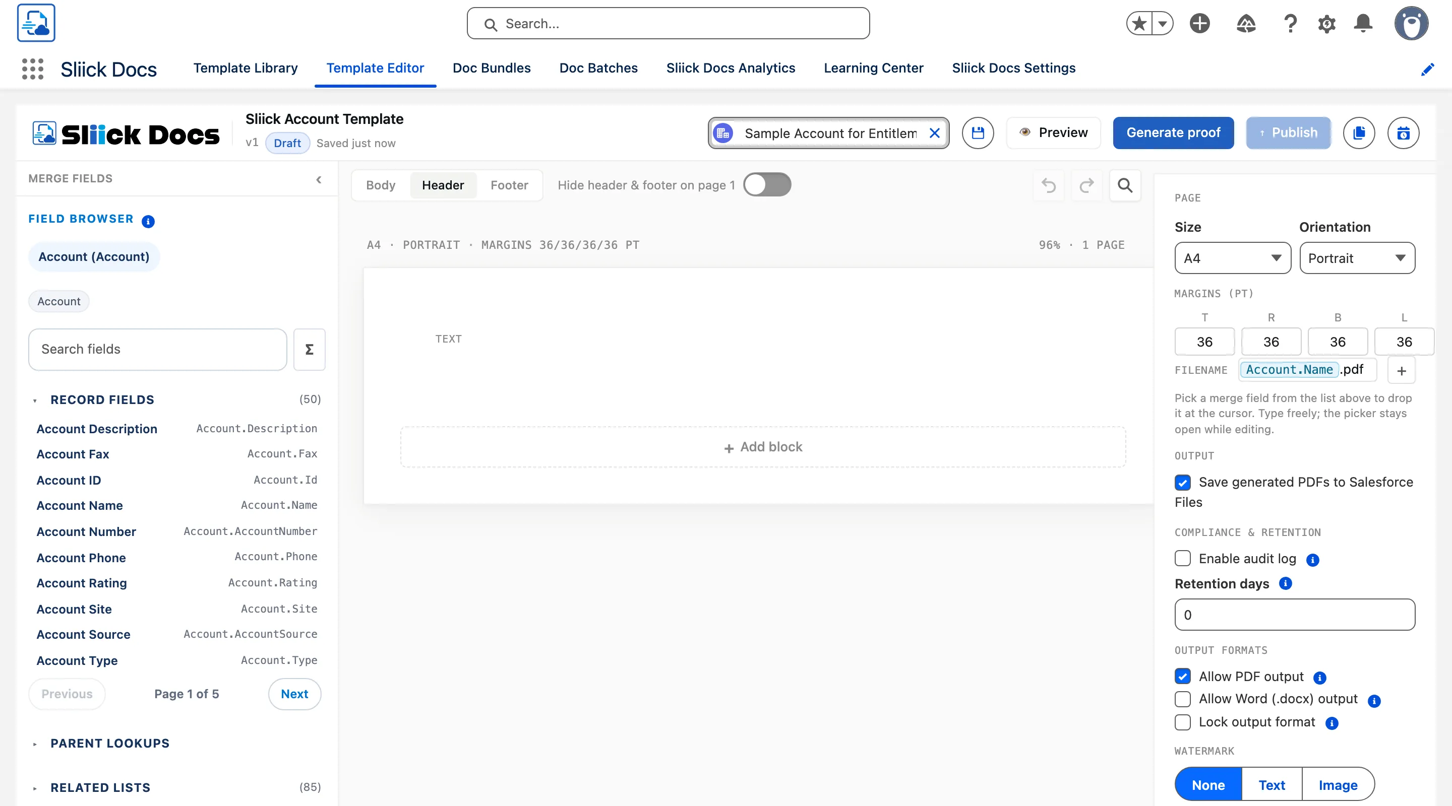Screen dimensions: 1452x806
Task: Open Sliick Docs Analytics tab
Action: pyautogui.click(x=731, y=68)
